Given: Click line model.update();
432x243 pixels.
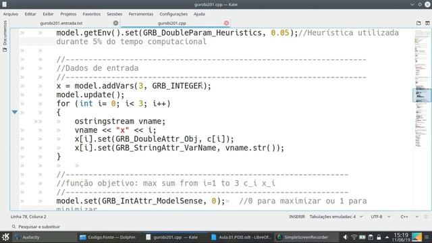Looking at the screenshot, I should [90, 94].
